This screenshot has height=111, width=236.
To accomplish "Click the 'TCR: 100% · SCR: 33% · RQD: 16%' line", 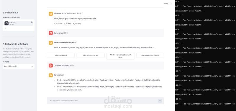I will (67, 24).
